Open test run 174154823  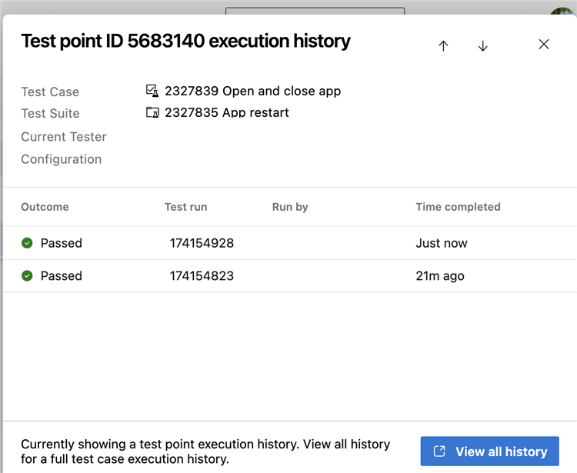coord(202,276)
